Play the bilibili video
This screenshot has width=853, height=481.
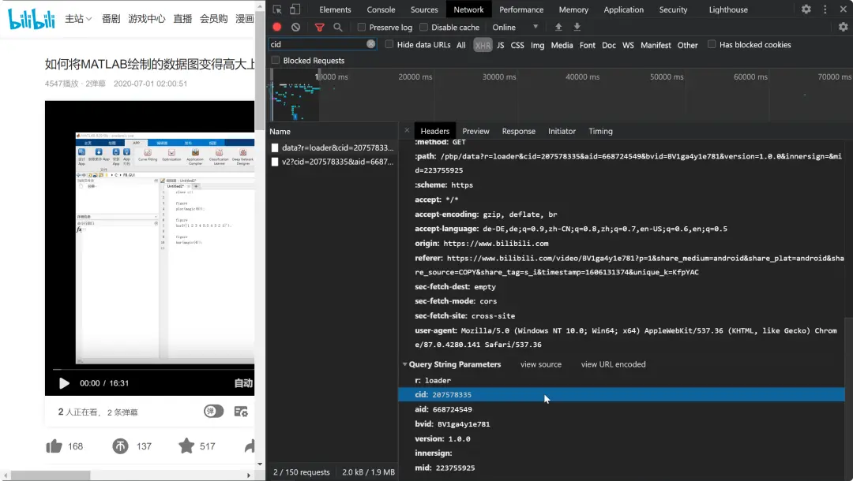click(64, 383)
